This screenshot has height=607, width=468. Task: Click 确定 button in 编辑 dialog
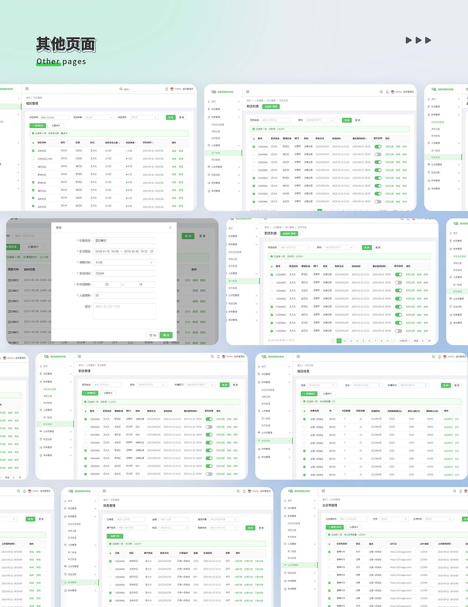pyautogui.click(x=166, y=335)
